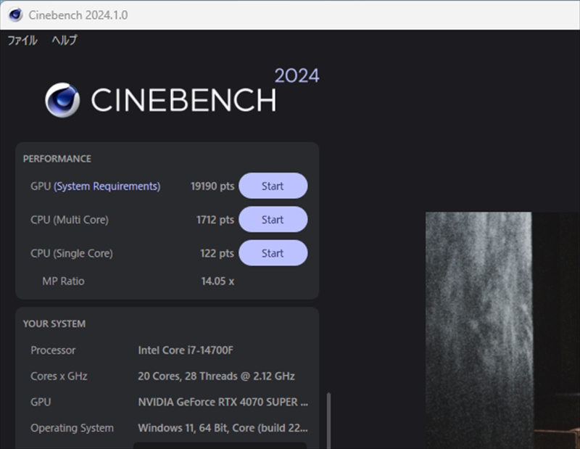Select the 20 Cores, 28 Threads value
The image size is (580, 449).
216,376
